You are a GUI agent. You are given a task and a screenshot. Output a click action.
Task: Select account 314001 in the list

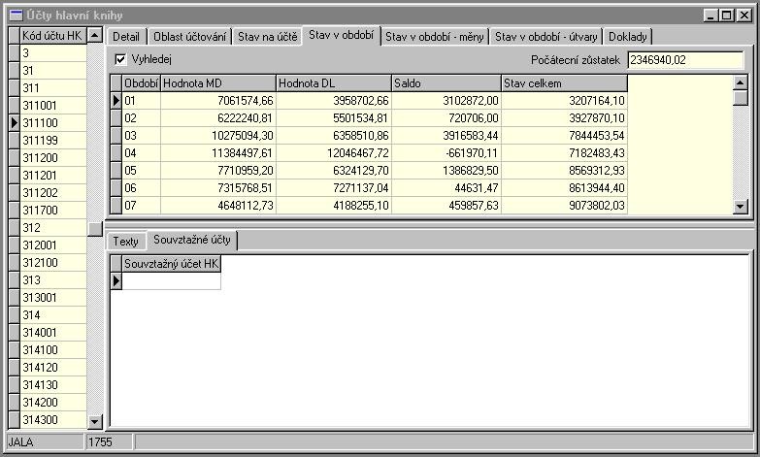[53, 332]
